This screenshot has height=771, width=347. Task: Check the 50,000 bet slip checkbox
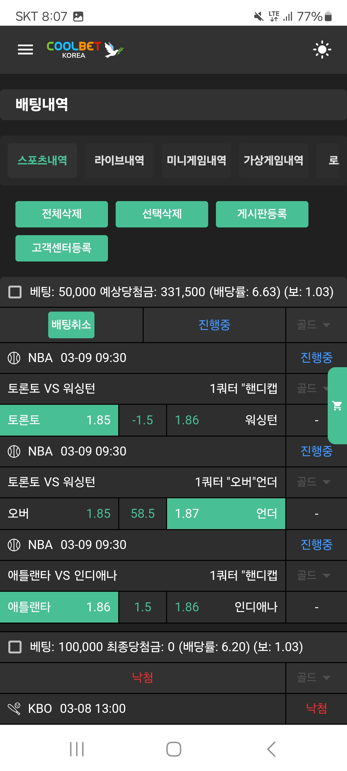click(15, 292)
